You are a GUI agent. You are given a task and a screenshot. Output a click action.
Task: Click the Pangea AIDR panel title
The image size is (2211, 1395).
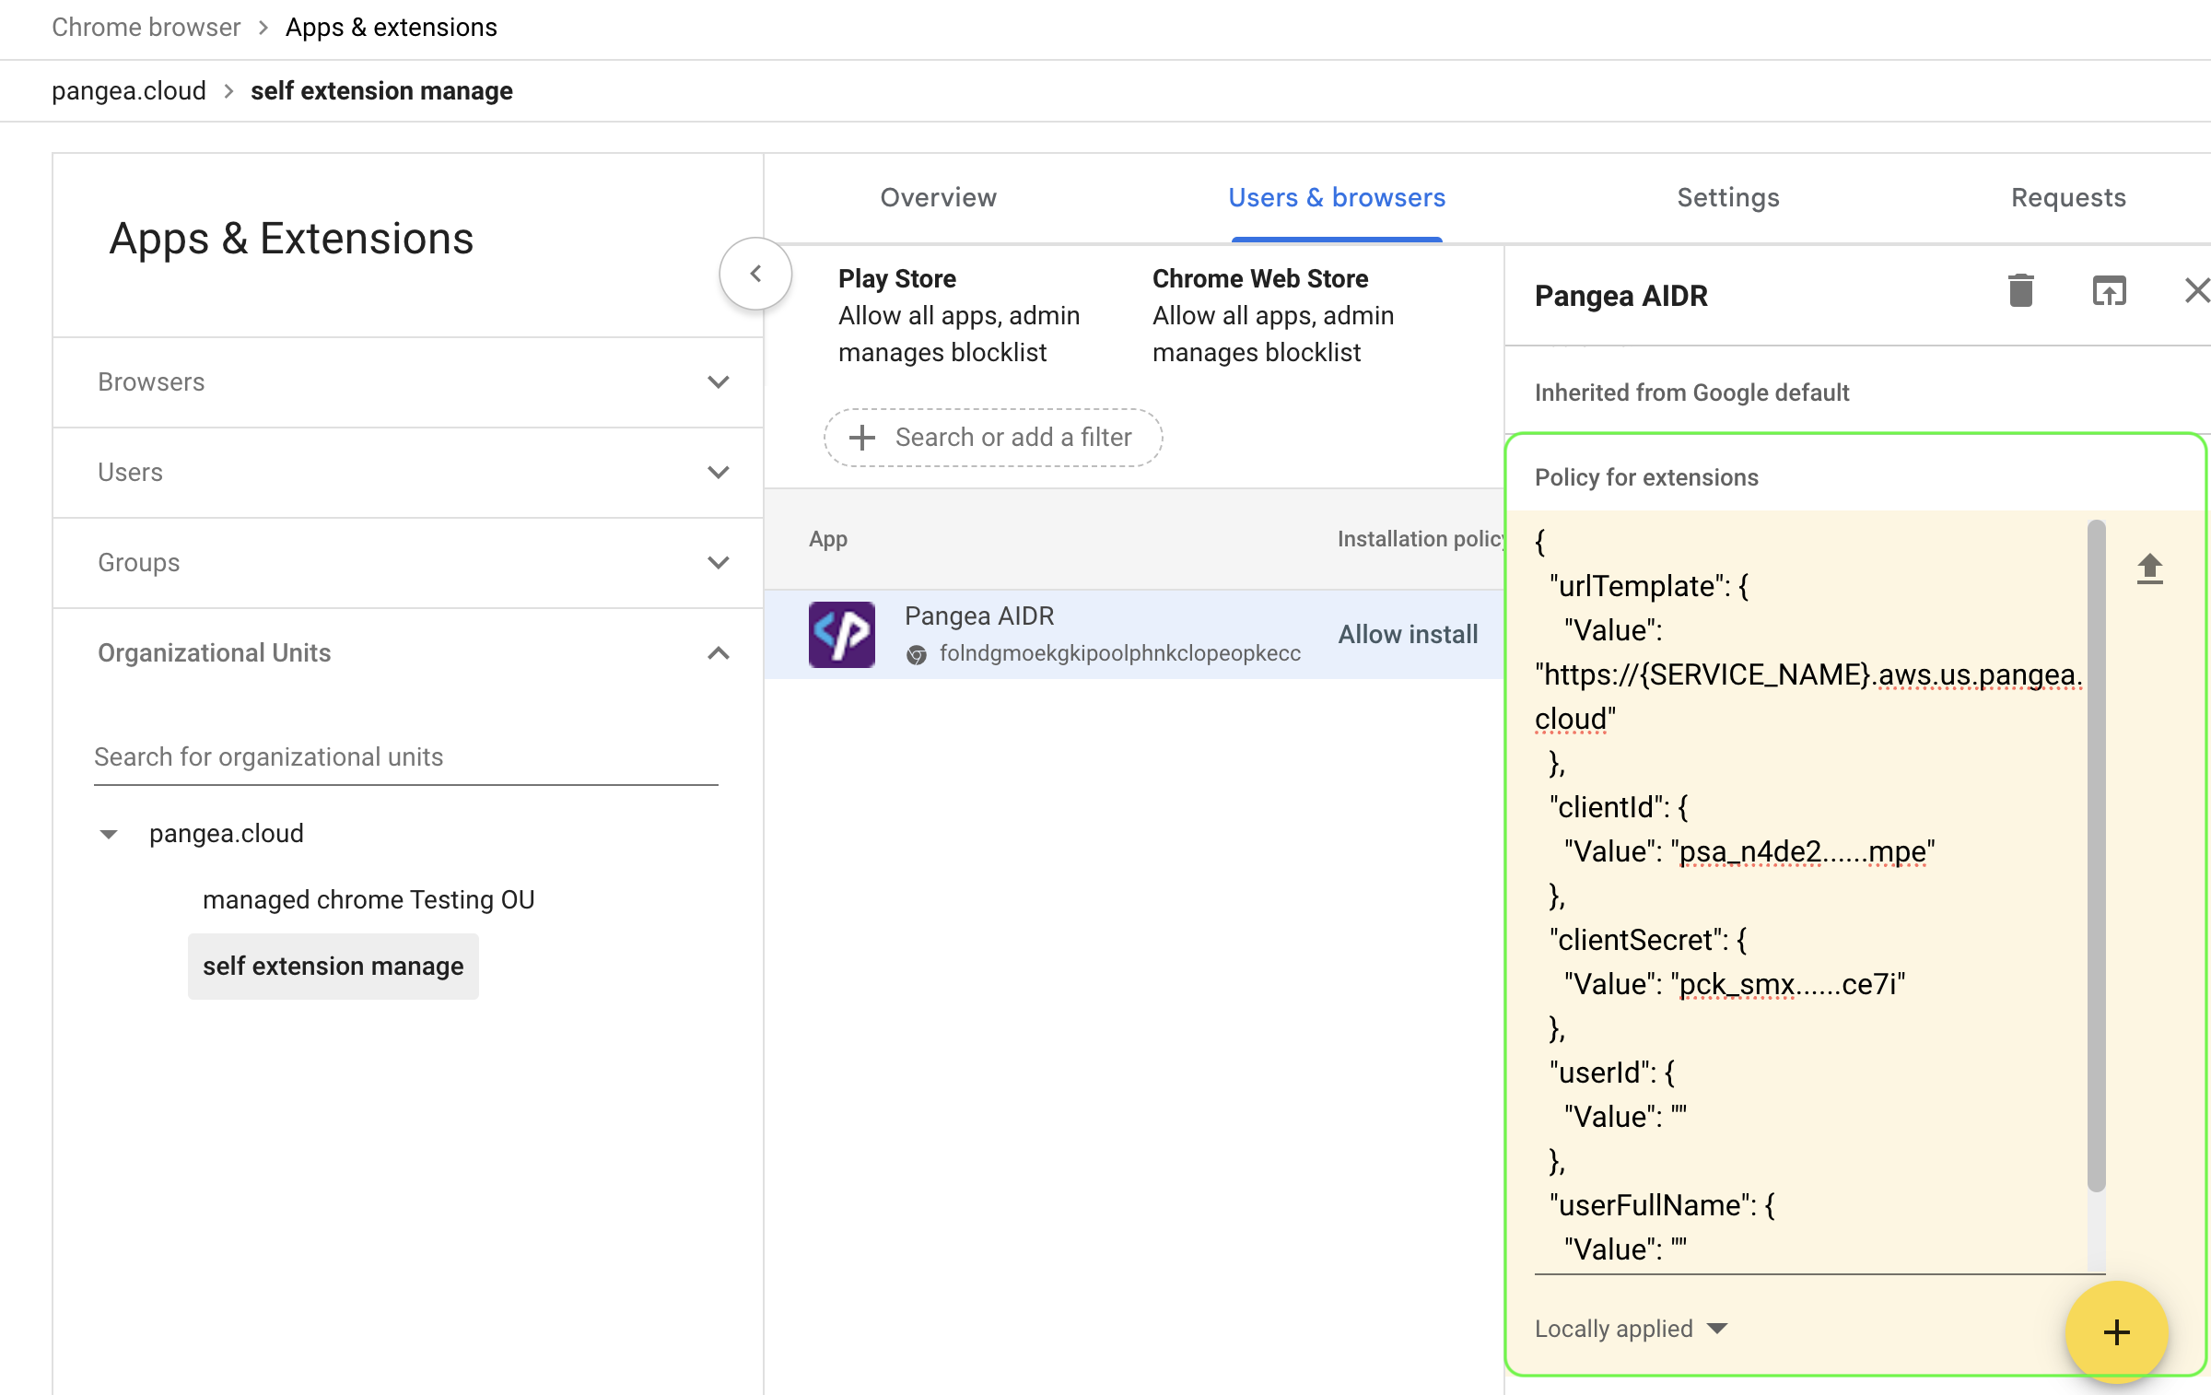point(1620,297)
